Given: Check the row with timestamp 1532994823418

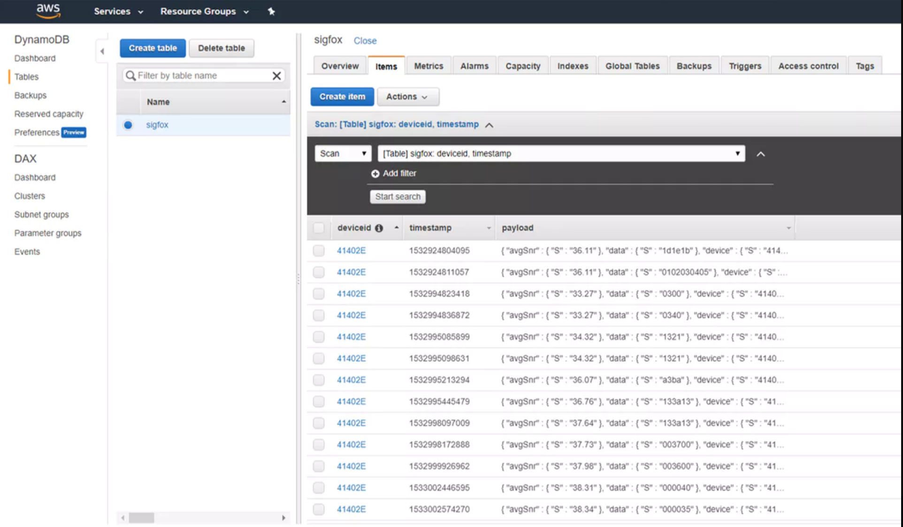Looking at the screenshot, I should point(319,294).
